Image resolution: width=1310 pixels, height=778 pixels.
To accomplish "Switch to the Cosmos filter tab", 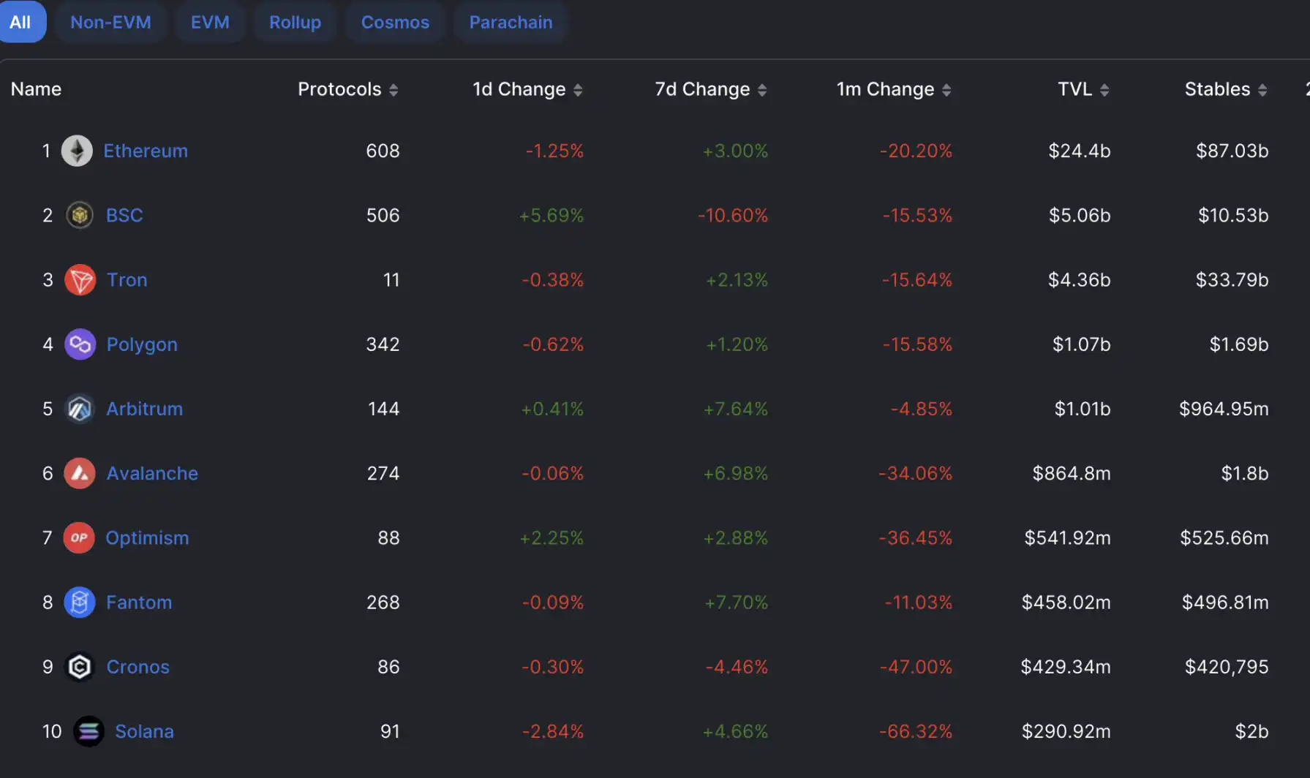I will point(395,22).
